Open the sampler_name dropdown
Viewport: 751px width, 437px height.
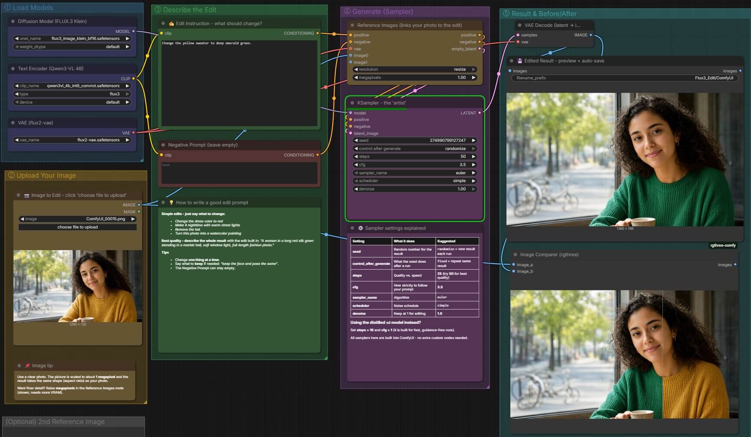[415, 173]
